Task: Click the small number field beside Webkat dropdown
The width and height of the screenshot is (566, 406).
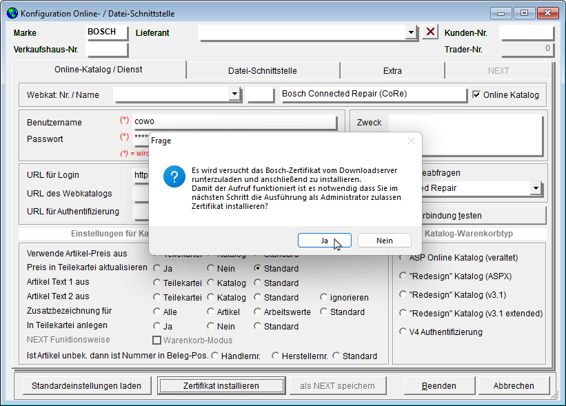Action: coord(260,94)
